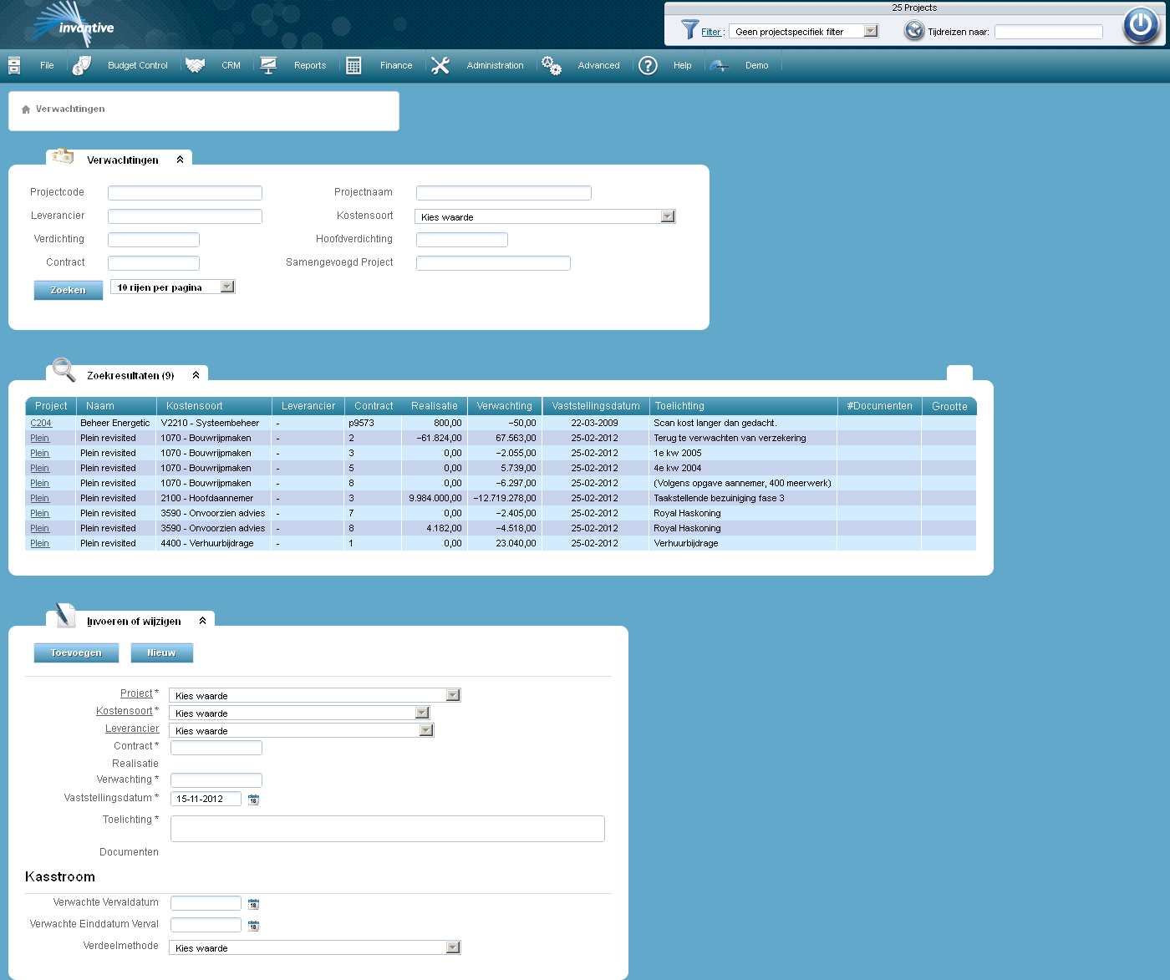This screenshot has width=1170, height=980.
Task: Click the Projectcode search field
Action: coord(185,193)
